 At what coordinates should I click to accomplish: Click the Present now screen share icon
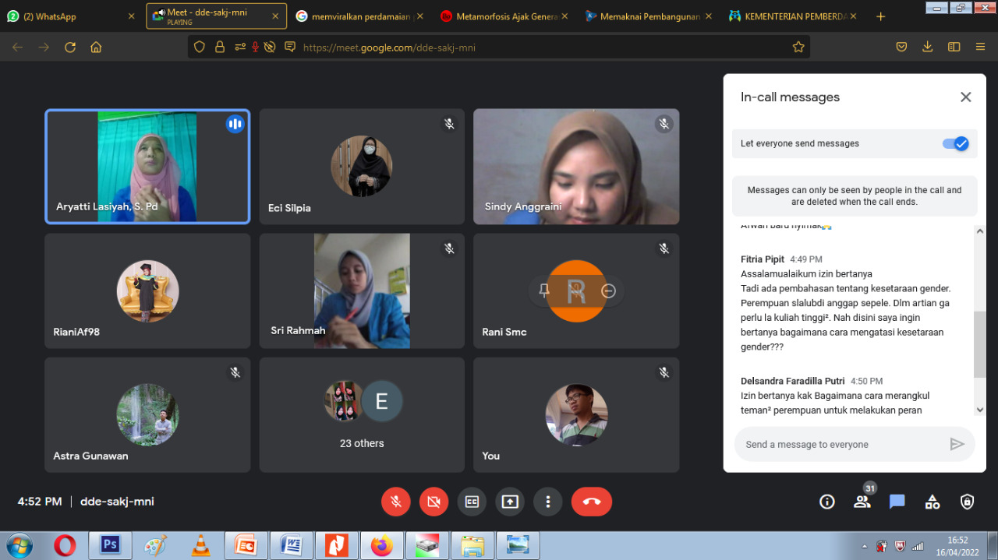[x=510, y=502]
